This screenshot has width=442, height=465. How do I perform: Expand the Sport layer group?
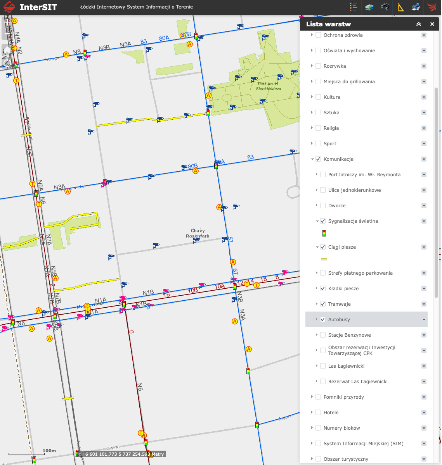point(312,143)
